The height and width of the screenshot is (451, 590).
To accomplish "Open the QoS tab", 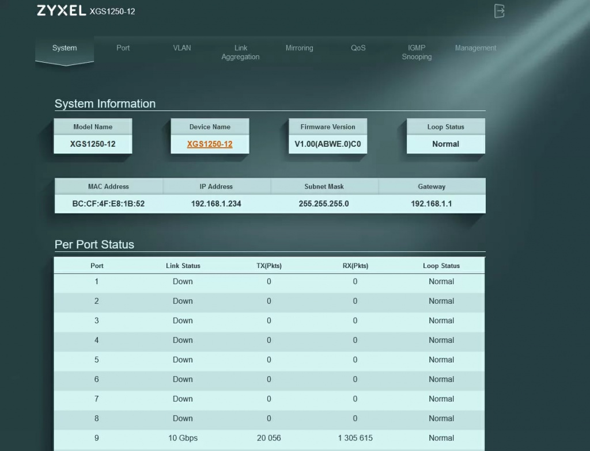I will (x=358, y=48).
